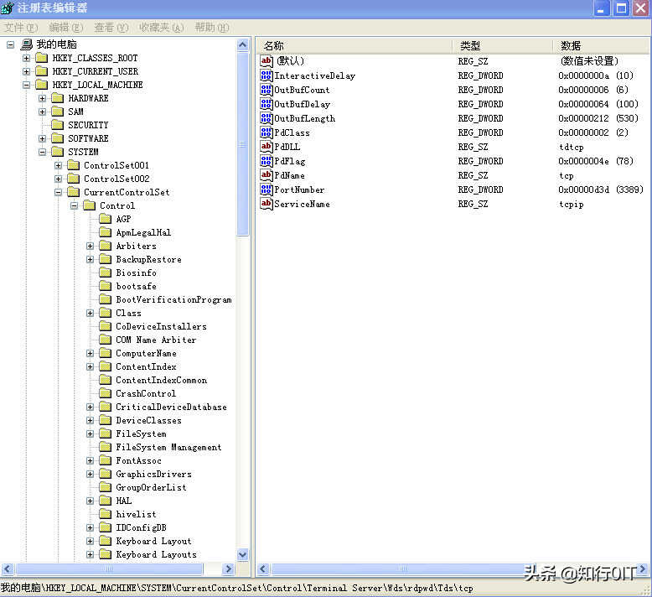Tree pane: click the down scroll arrow

click(243, 554)
